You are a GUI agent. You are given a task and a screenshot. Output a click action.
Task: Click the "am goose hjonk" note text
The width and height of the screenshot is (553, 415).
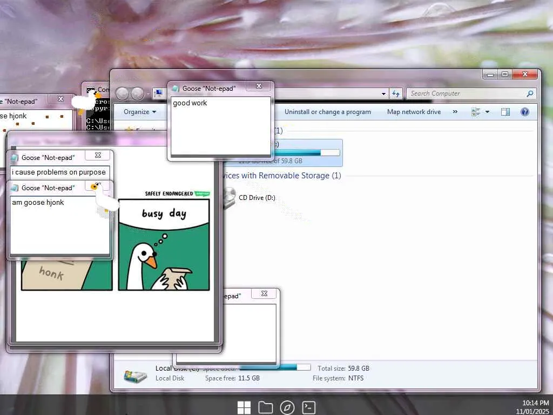(38, 203)
